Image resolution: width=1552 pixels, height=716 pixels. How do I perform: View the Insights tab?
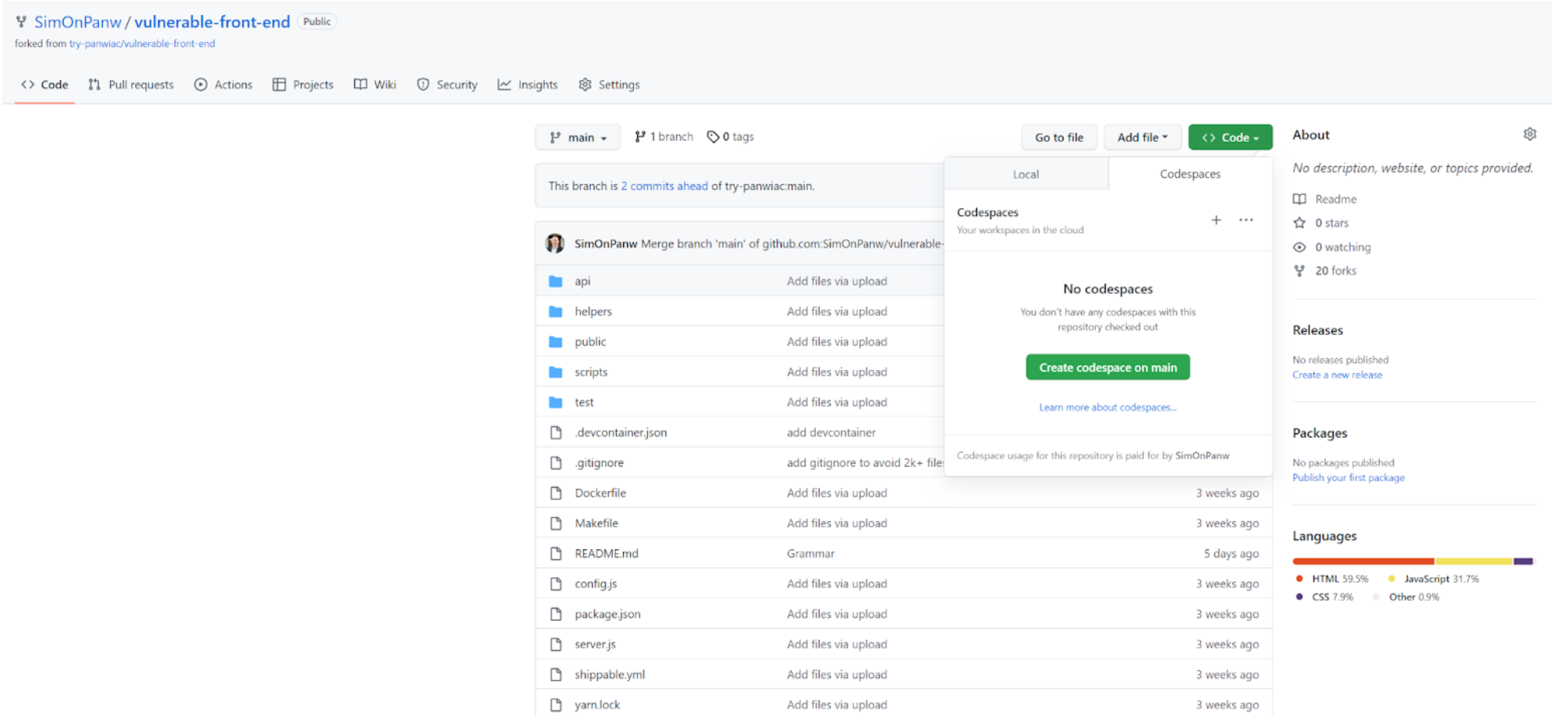pos(528,85)
